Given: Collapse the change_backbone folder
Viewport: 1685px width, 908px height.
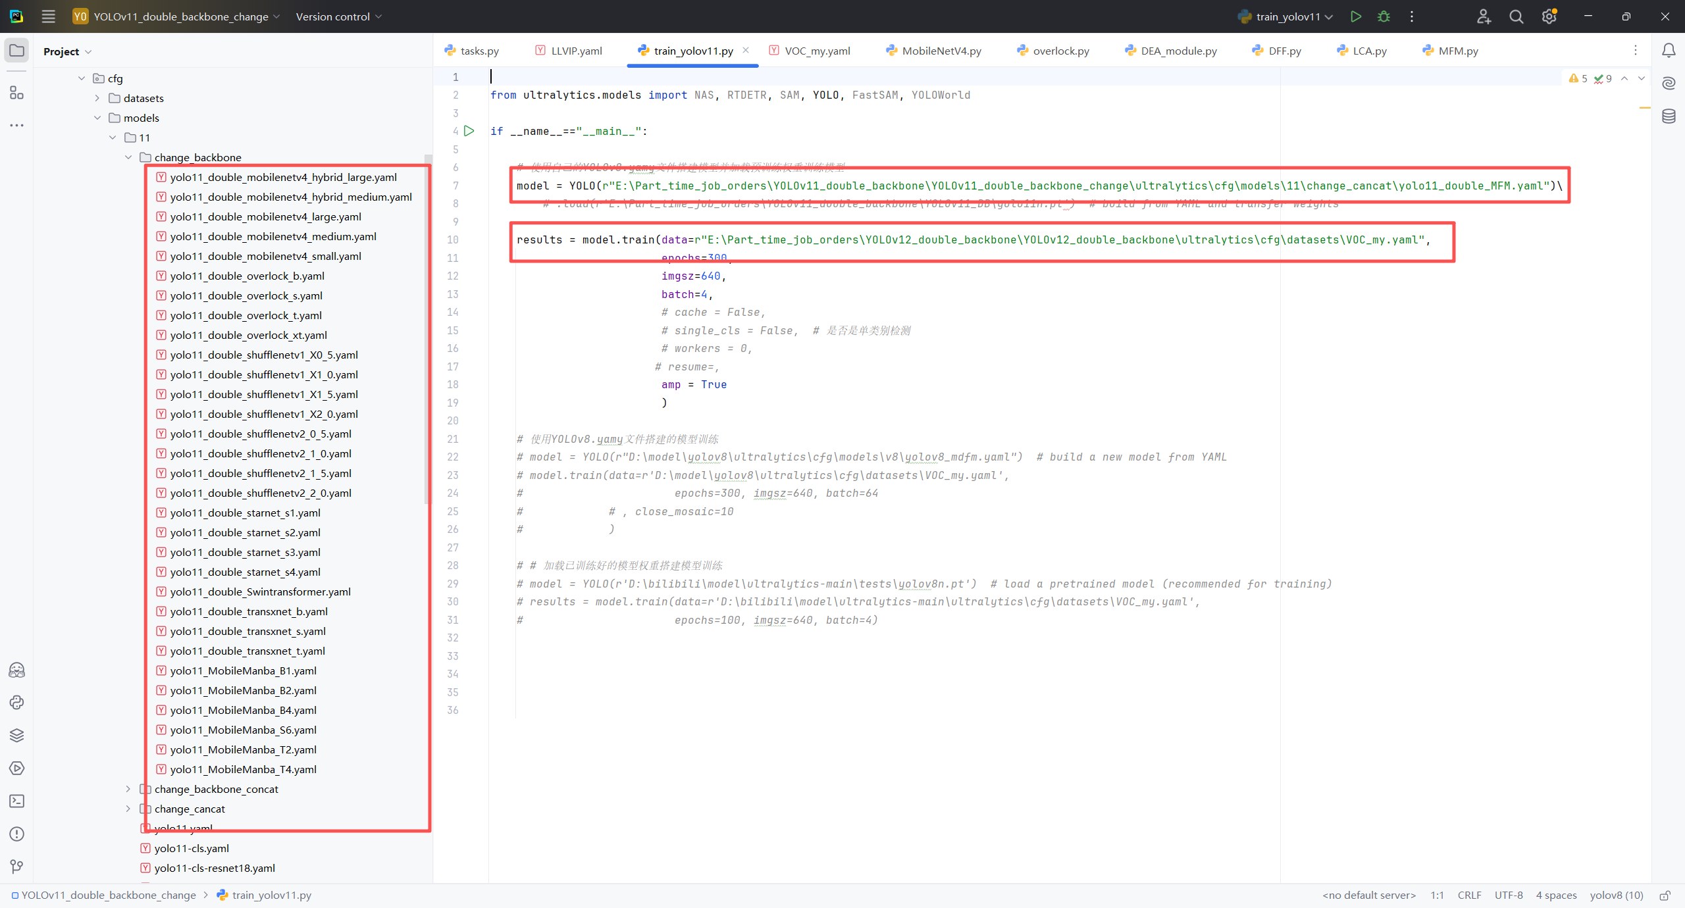Looking at the screenshot, I should pyautogui.click(x=128, y=157).
